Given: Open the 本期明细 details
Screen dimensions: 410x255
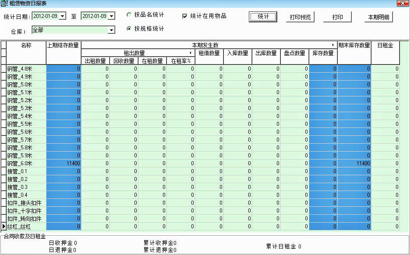Looking at the screenshot, I should tap(378, 17).
